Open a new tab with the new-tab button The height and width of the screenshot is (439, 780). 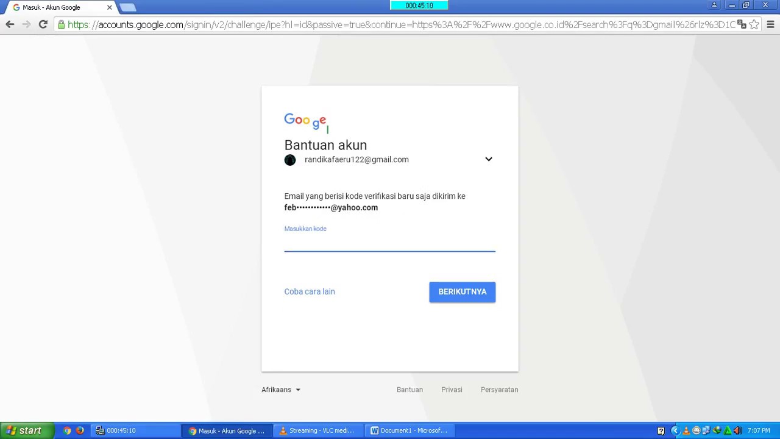click(x=127, y=7)
